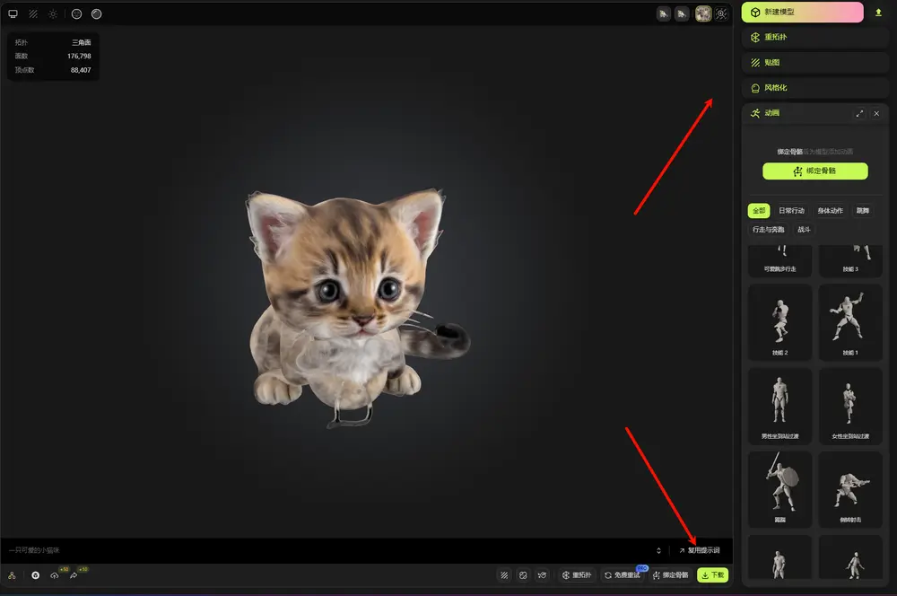This screenshot has height=596, width=897.
Task: Select the 日常行动 animation category tab
Action: tap(792, 211)
